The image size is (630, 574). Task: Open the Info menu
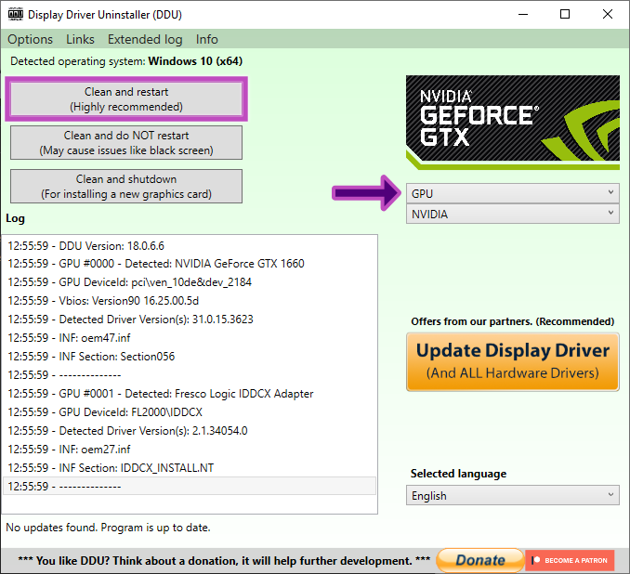pos(207,39)
